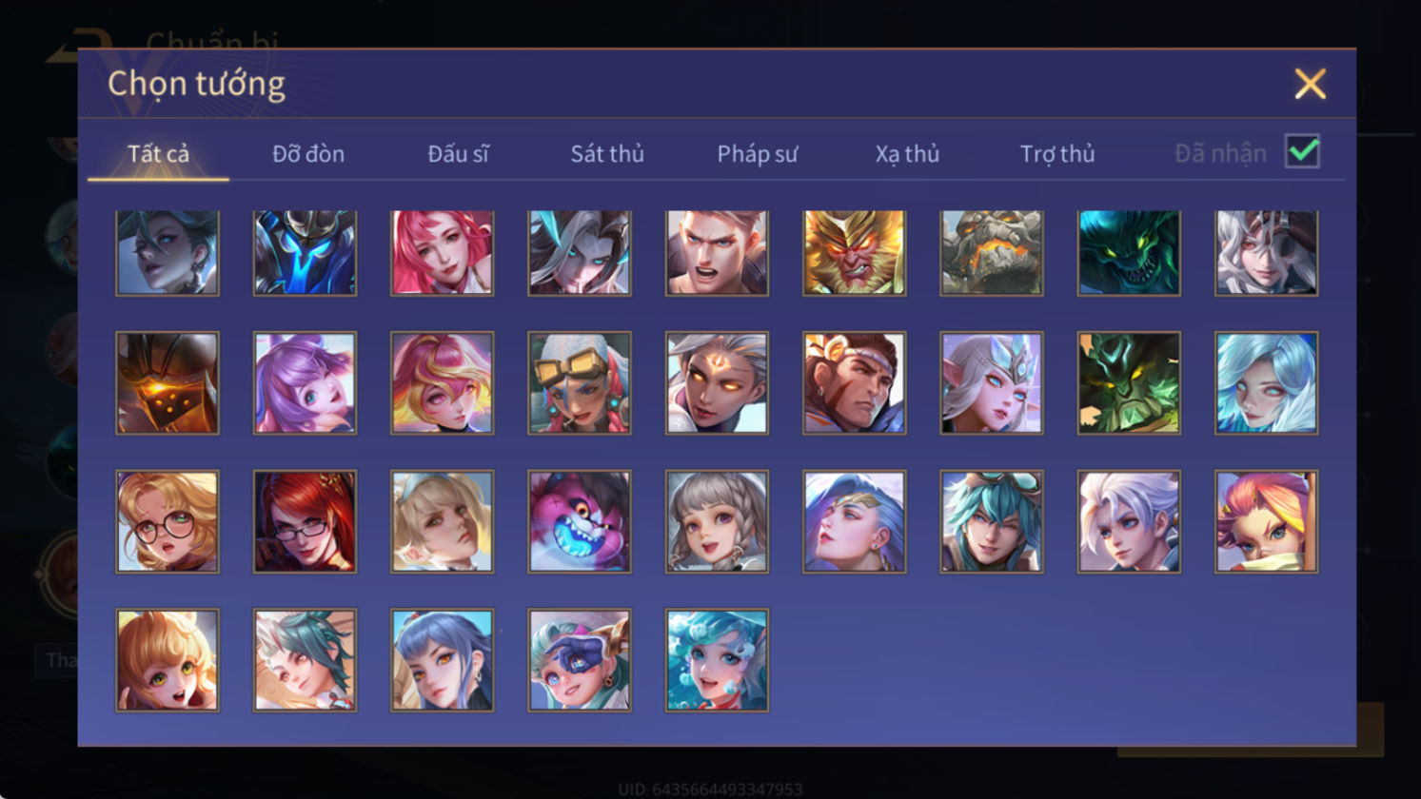Uncheck the Đã nhận checkbox
1421x799 pixels.
tap(1302, 151)
